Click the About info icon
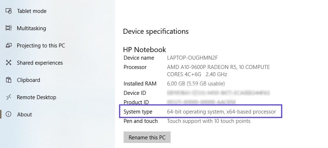Viewport: 328px width, 148px height. pos(9,115)
